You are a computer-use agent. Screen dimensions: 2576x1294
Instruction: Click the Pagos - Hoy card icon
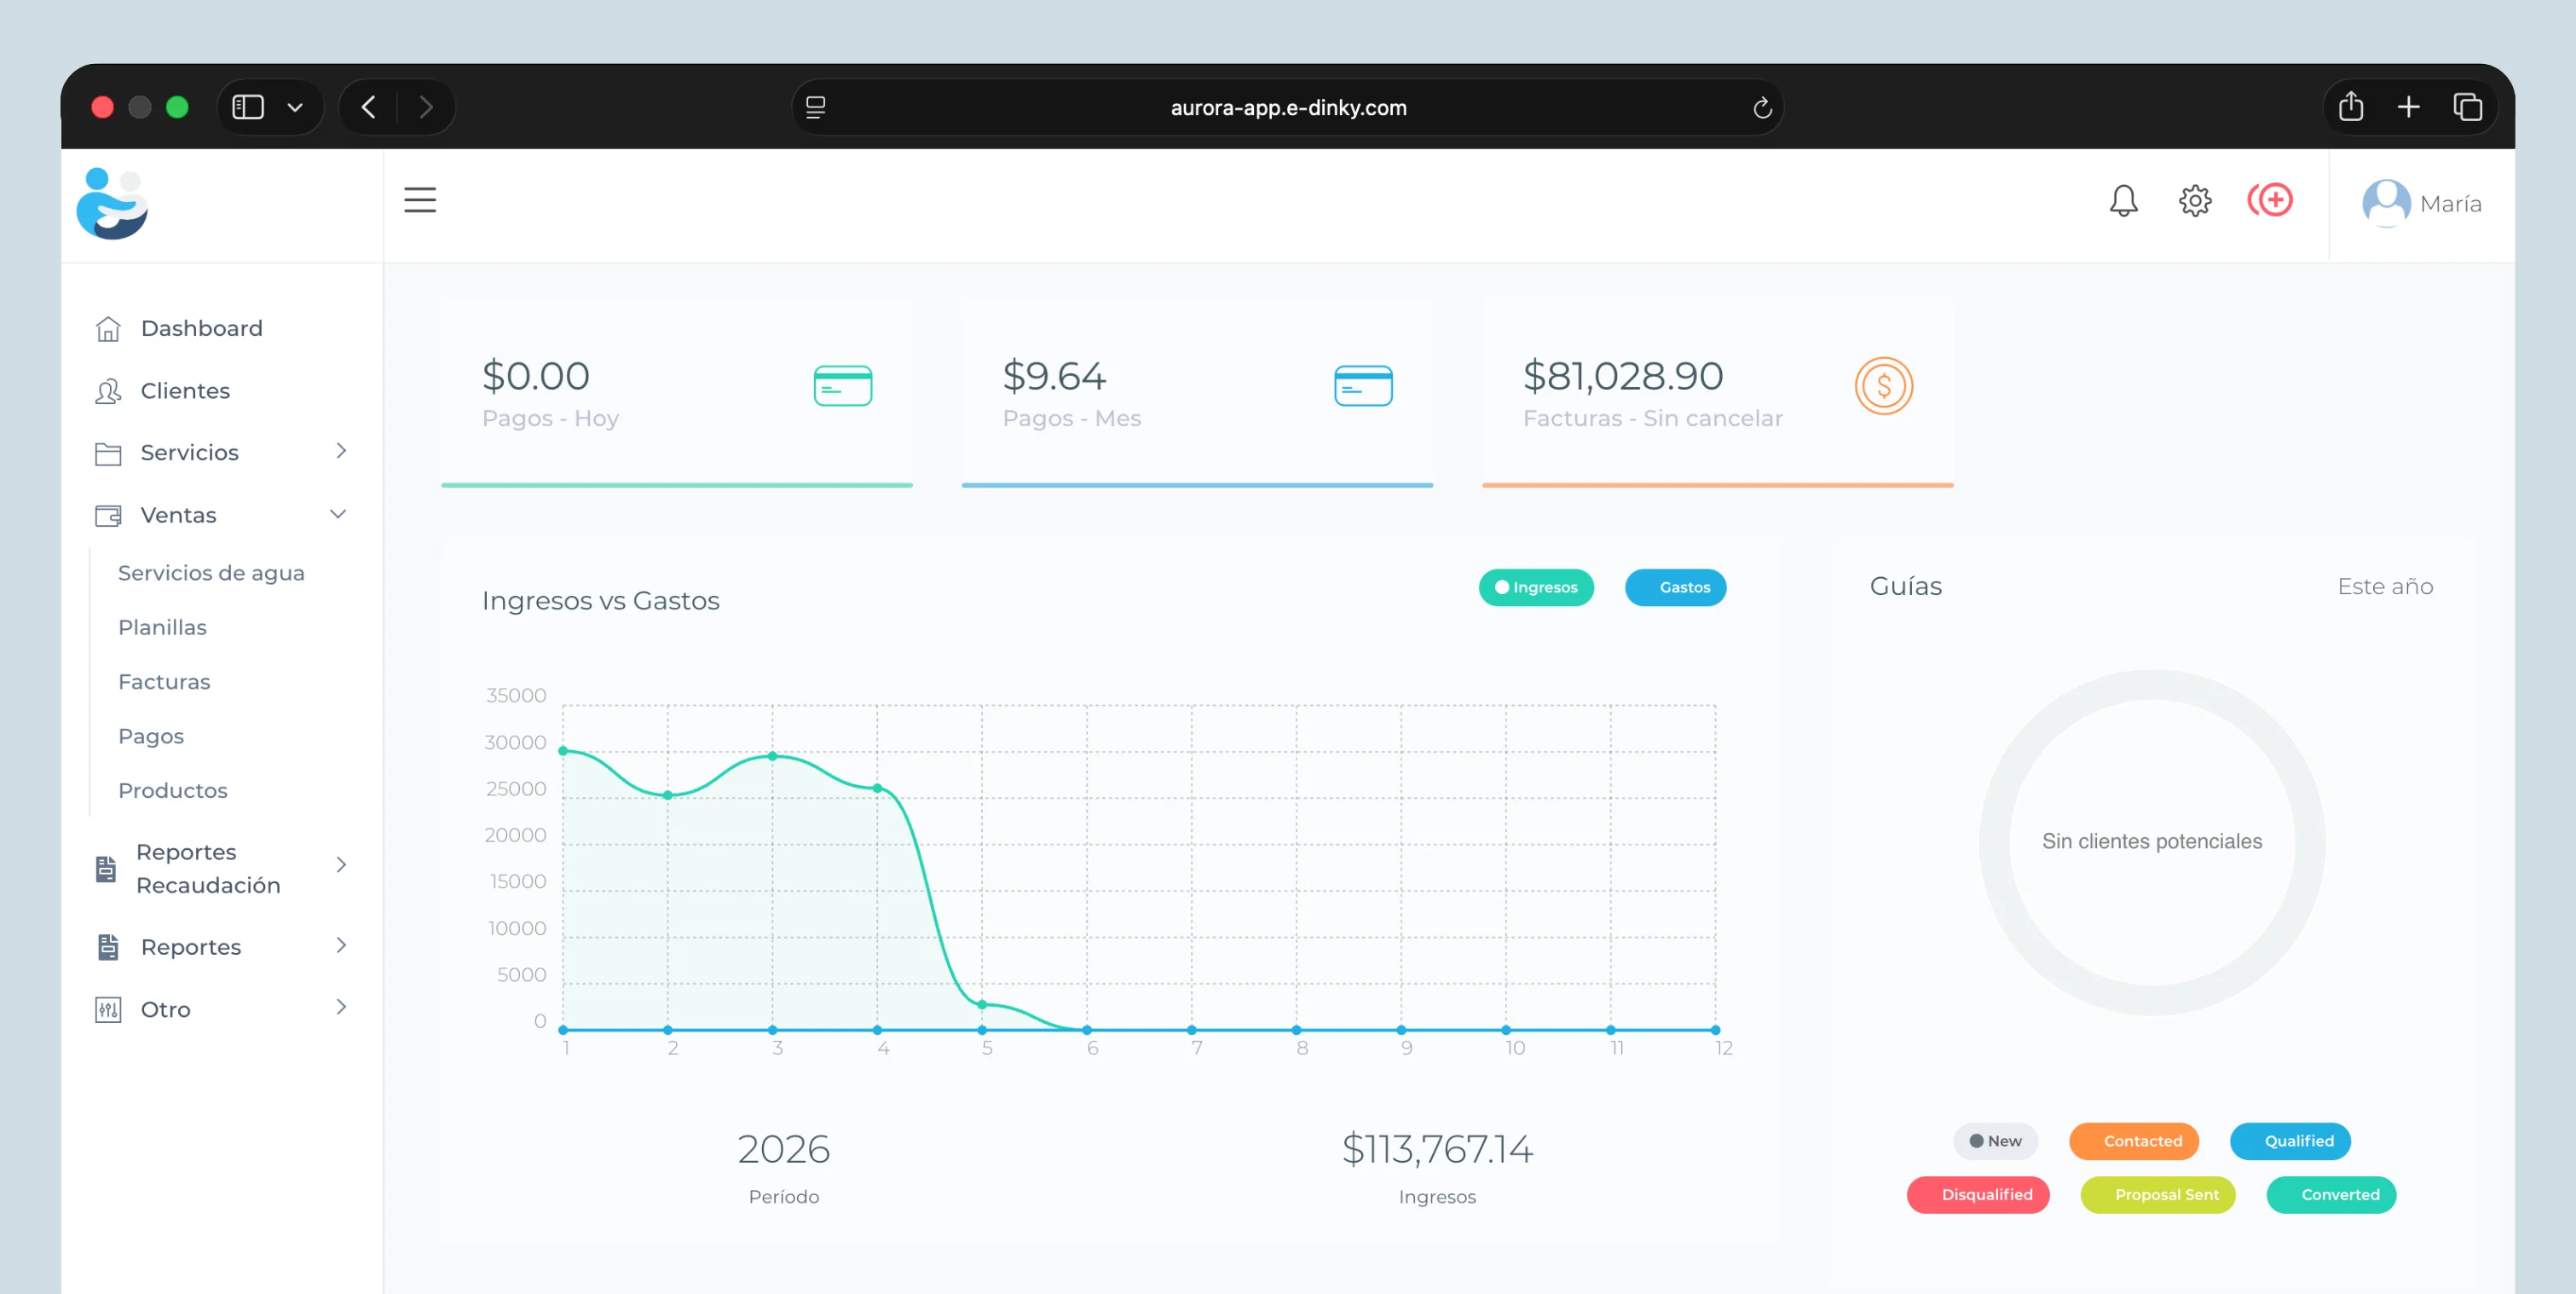click(x=842, y=386)
